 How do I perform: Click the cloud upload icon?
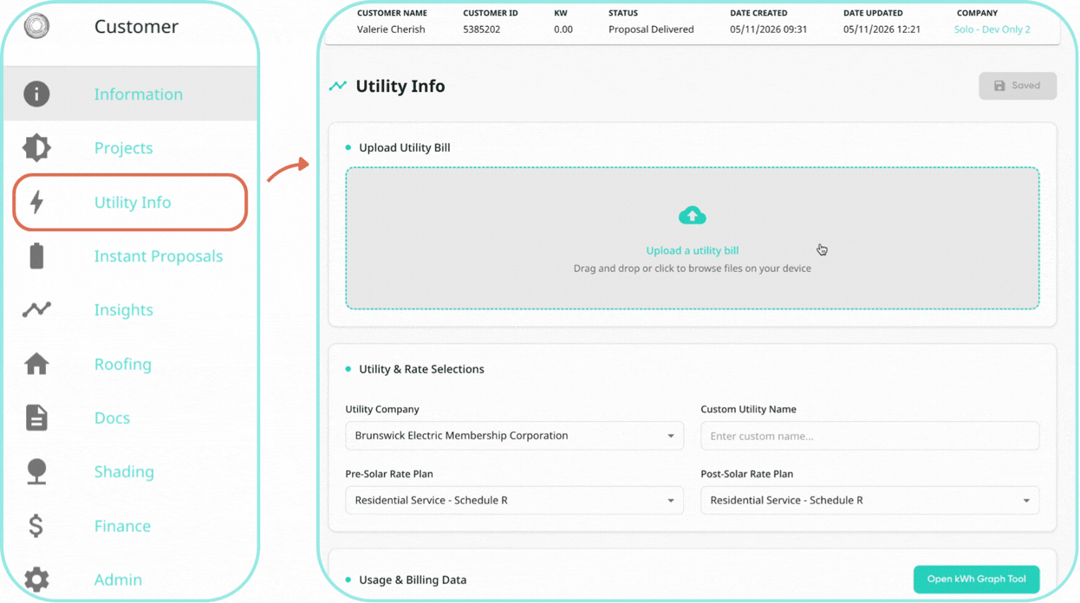(692, 215)
